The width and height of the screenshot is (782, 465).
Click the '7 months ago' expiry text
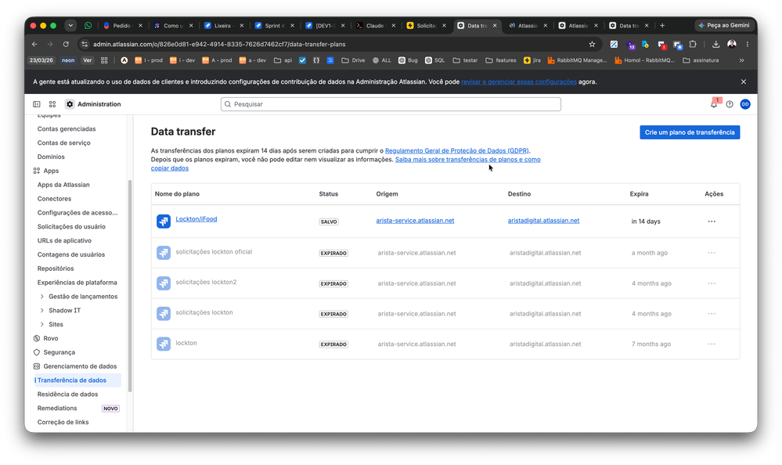651,344
